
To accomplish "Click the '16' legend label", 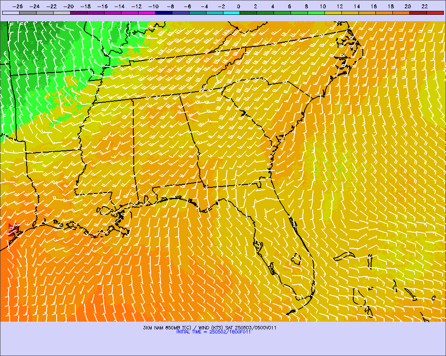I will (374, 6).
